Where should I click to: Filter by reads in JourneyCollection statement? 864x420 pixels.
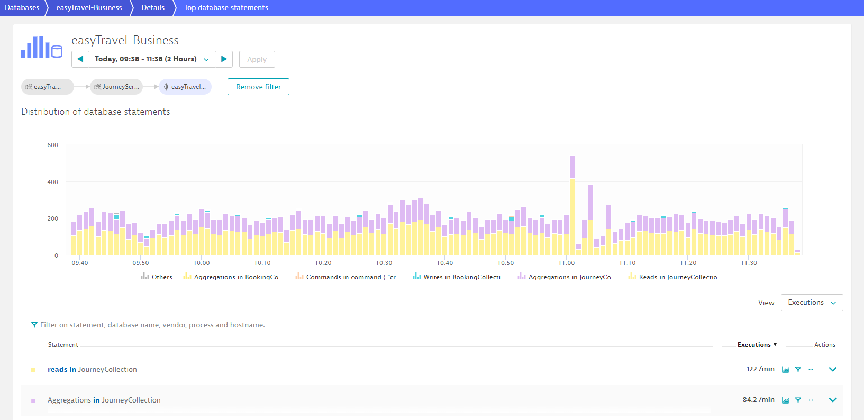[798, 370]
